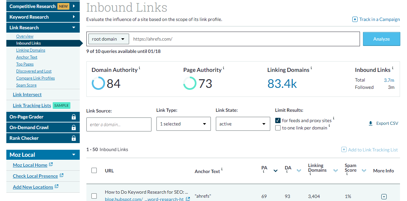Screen dimensions: 407x201
Task: Click the external link icon next to Add New Locations
Action: coord(56,186)
